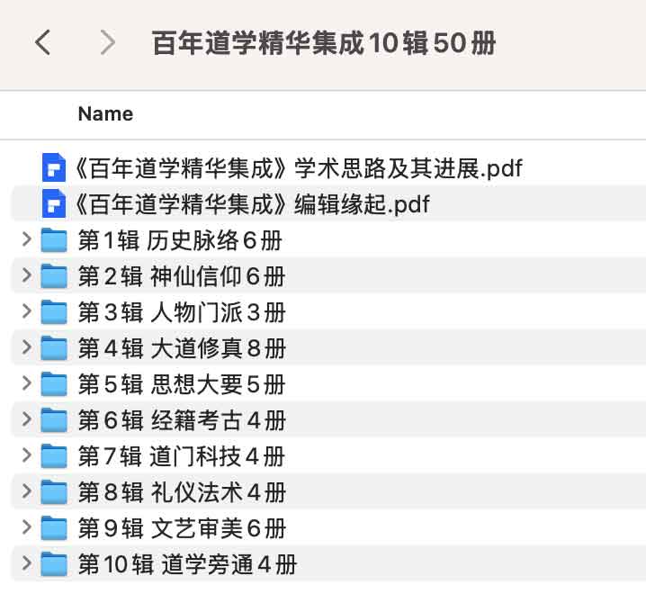This screenshot has width=646, height=612.
Task: Click the back navigation arrow
Action: [x=42, y=42]
